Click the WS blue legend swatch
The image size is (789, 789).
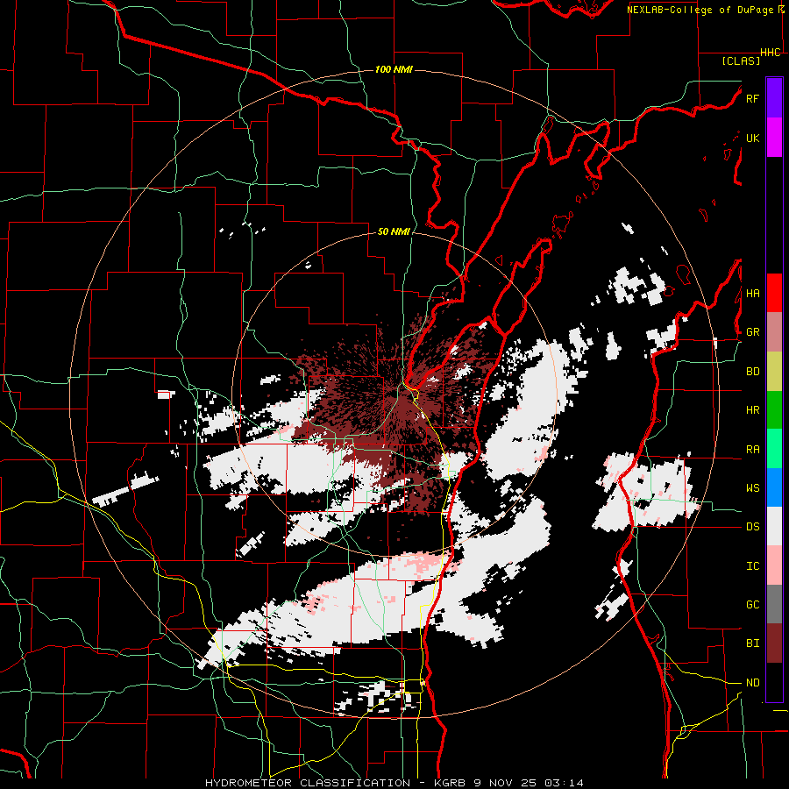tap(774, 487)
